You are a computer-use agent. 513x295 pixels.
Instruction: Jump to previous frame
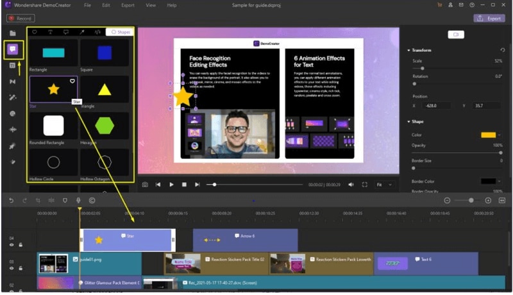158,185
